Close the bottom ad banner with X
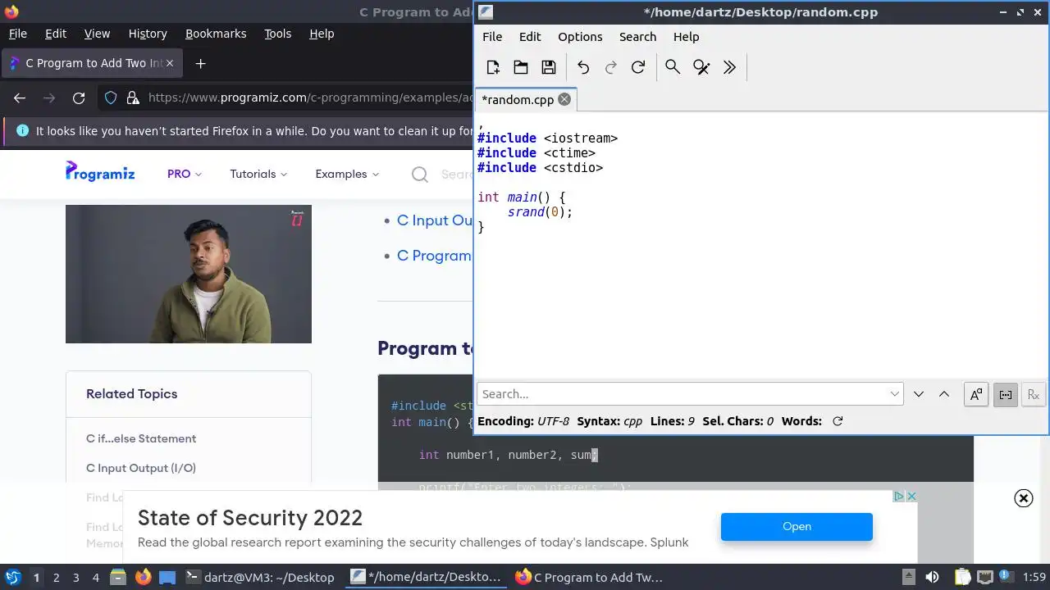1050x590 pixels. click(x=1024, y=497)
